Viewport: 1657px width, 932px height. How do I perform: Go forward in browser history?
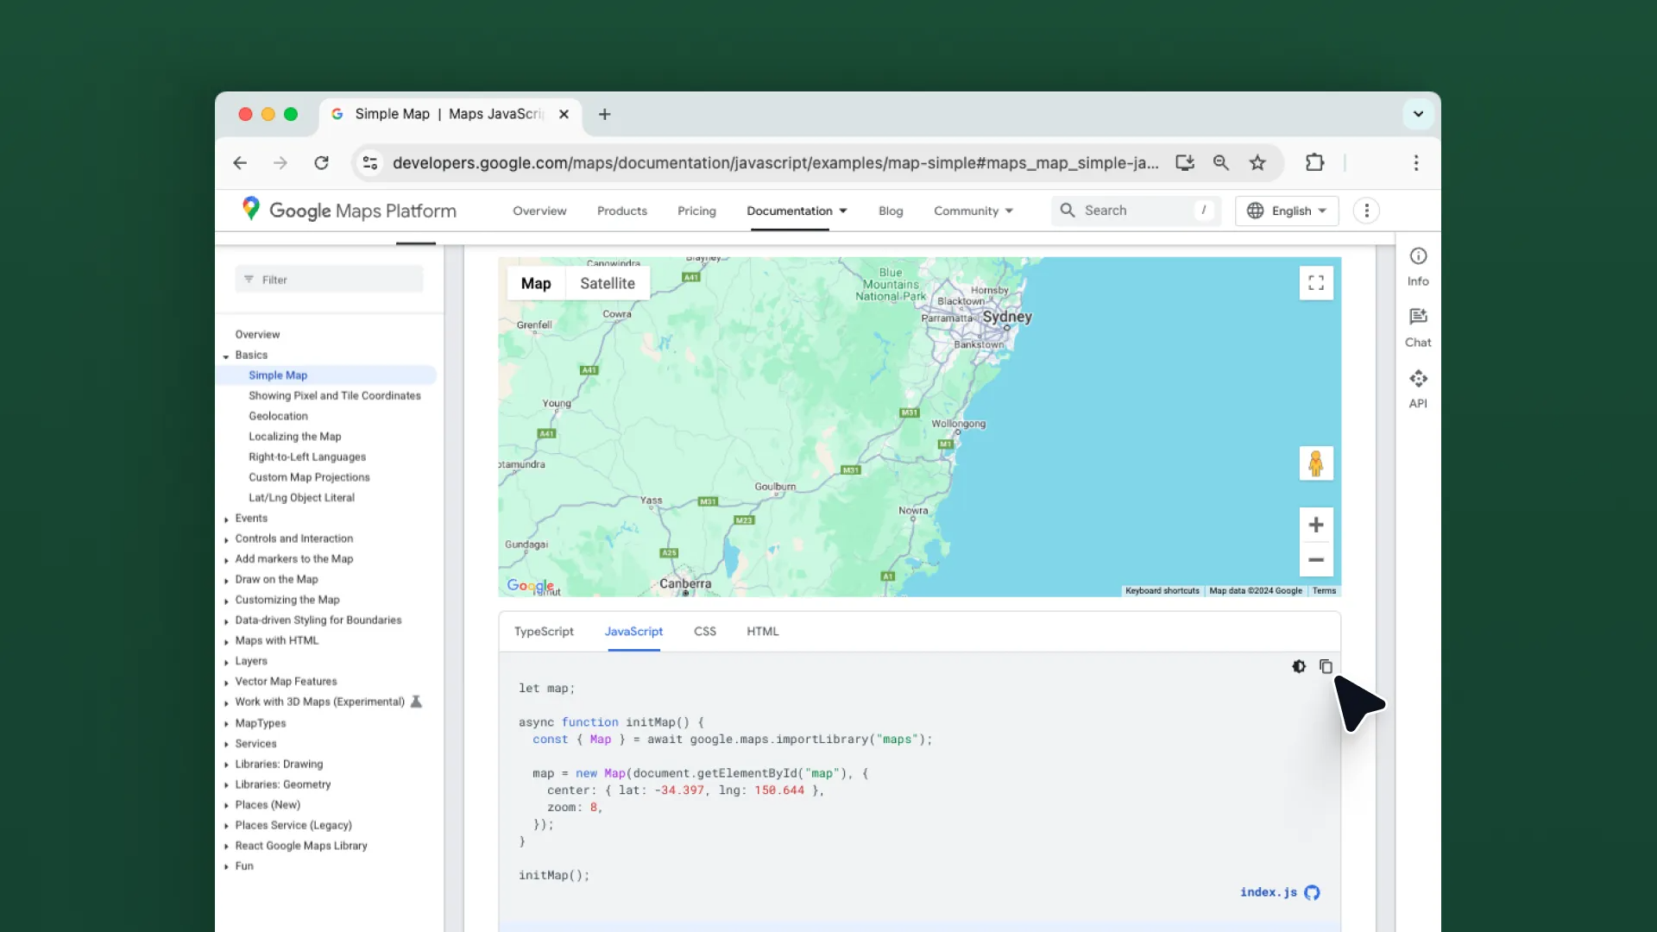280,162
